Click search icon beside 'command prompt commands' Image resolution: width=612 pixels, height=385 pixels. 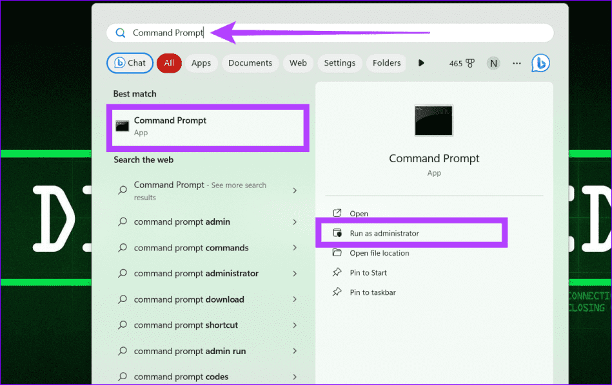click(x=123, y=248)
